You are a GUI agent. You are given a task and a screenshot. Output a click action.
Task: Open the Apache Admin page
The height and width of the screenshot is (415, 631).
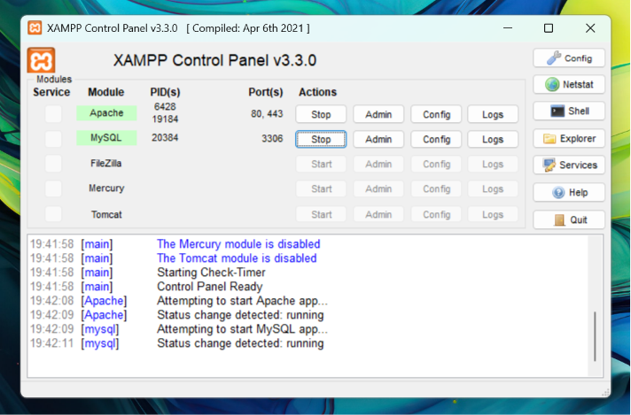tap(378, 114)
